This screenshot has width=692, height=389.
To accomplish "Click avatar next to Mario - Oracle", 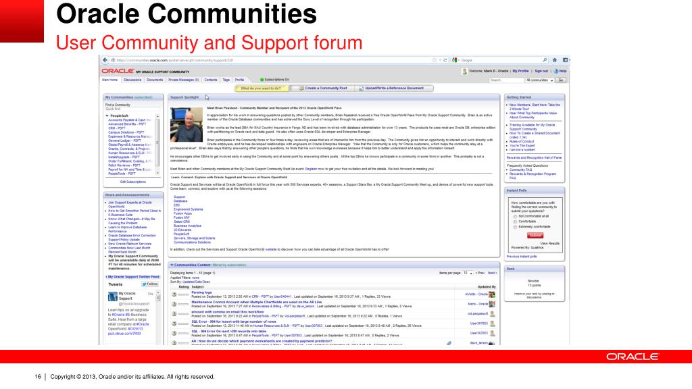I will (x=492, y=304).
